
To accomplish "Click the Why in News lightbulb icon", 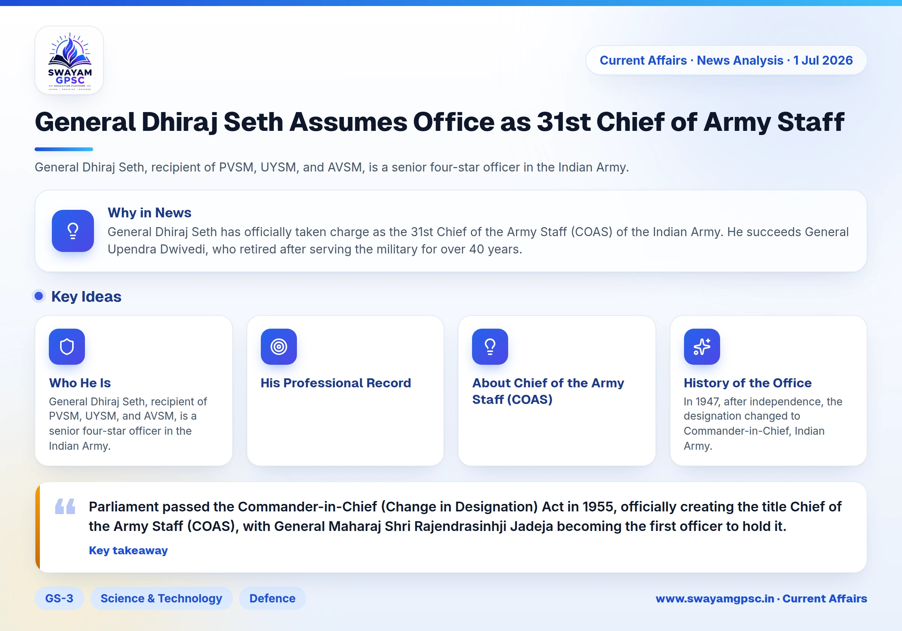I will coord(73,231).
